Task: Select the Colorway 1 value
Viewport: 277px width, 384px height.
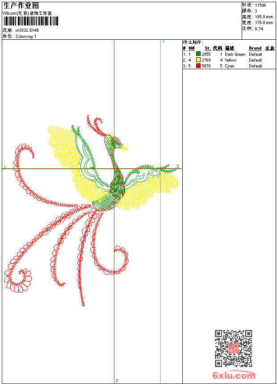Action: [26, 37]
